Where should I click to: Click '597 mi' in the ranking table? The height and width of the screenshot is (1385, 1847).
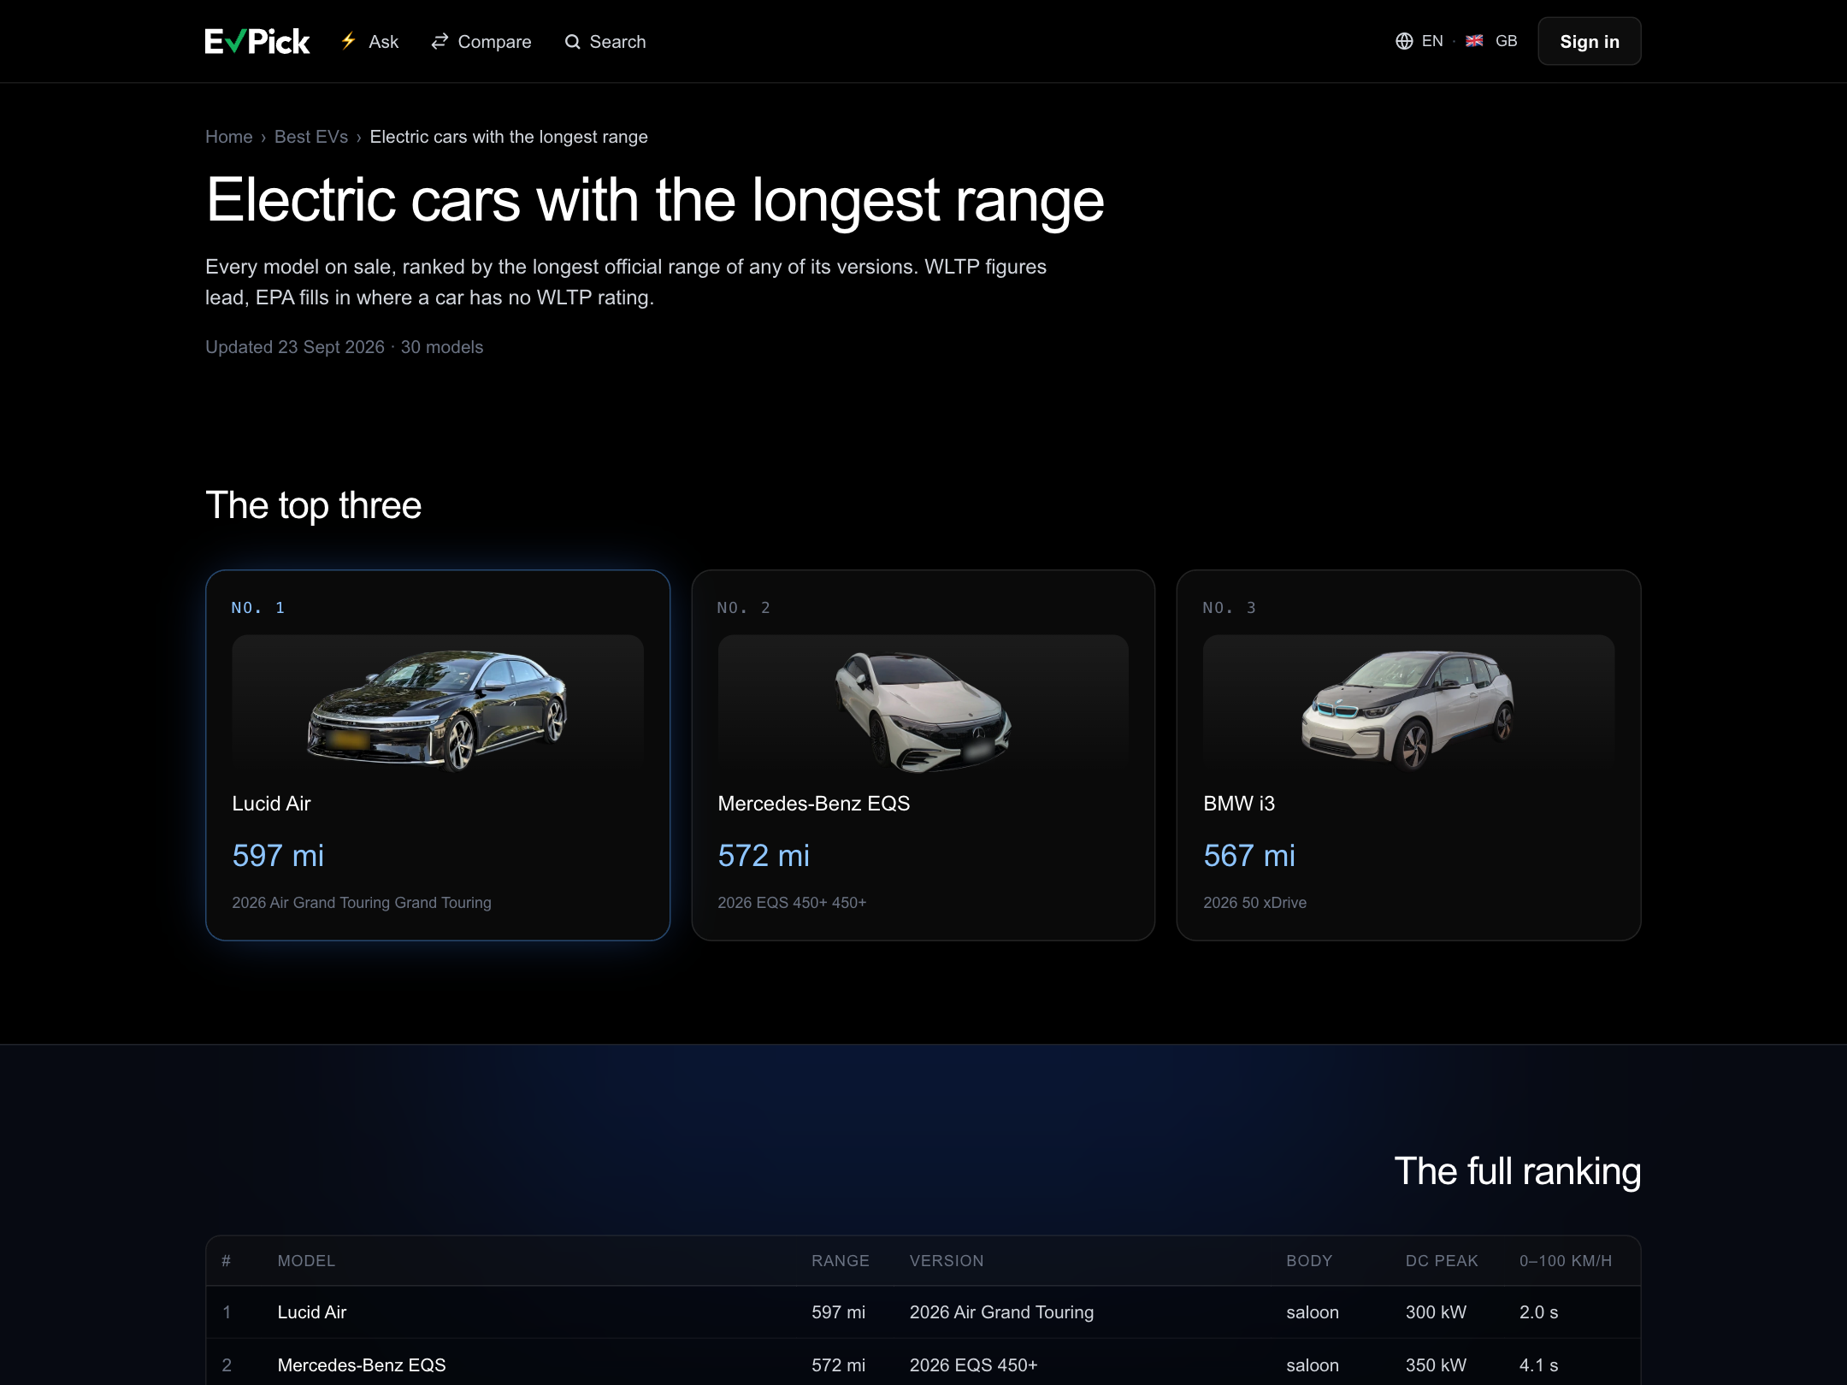pyautogui.click(x=838, y=1312)
